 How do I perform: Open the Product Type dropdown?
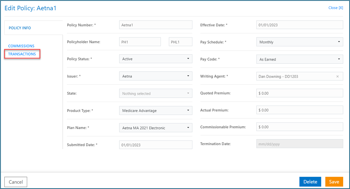coord(156,111)
